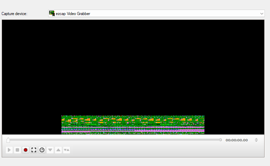Toggle full screen preview icon
The image size is (270, 166).
point(34,150)
